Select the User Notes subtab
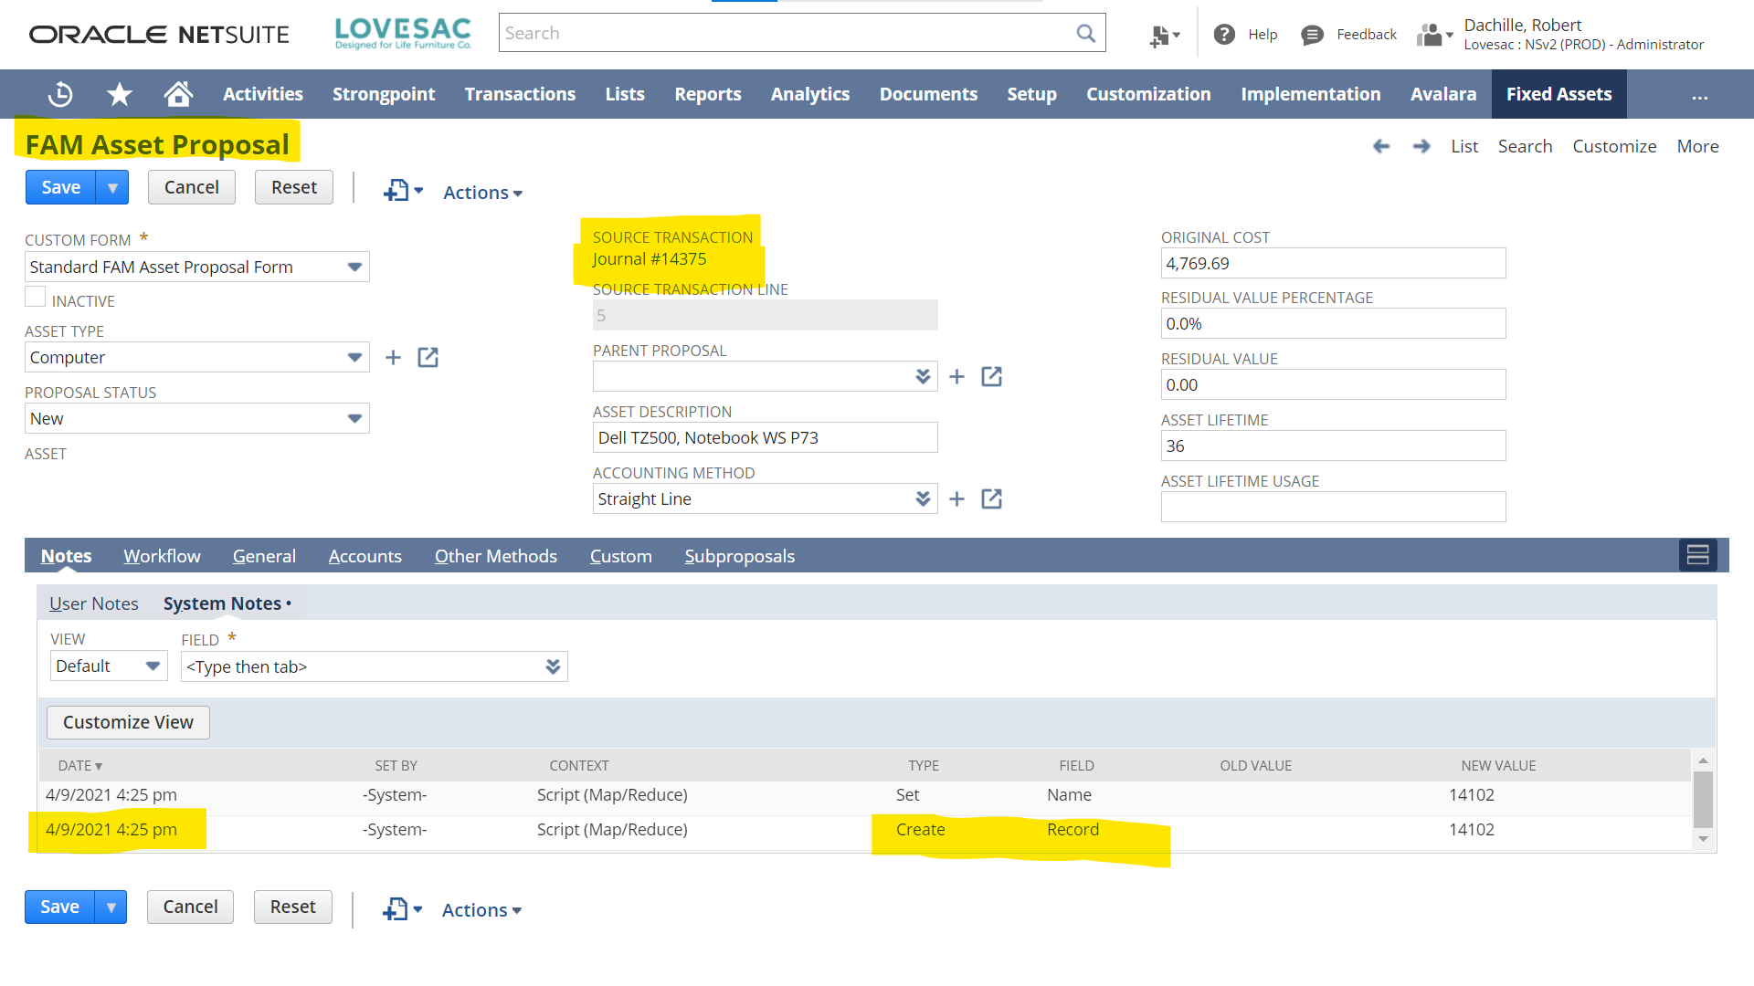The height and width of the screenshot is (986, 1754). click(x=94, y=603)
